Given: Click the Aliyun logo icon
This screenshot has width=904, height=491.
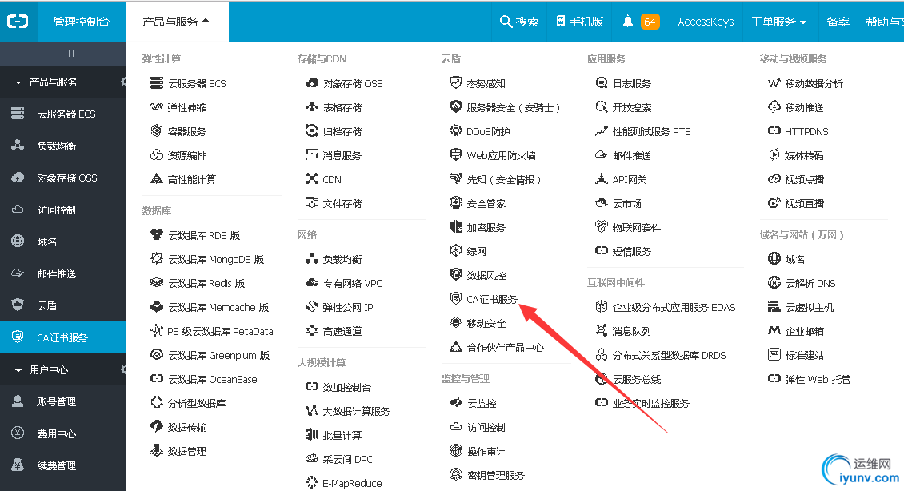Looking at the screenshot, I should (x=18, y=22).
